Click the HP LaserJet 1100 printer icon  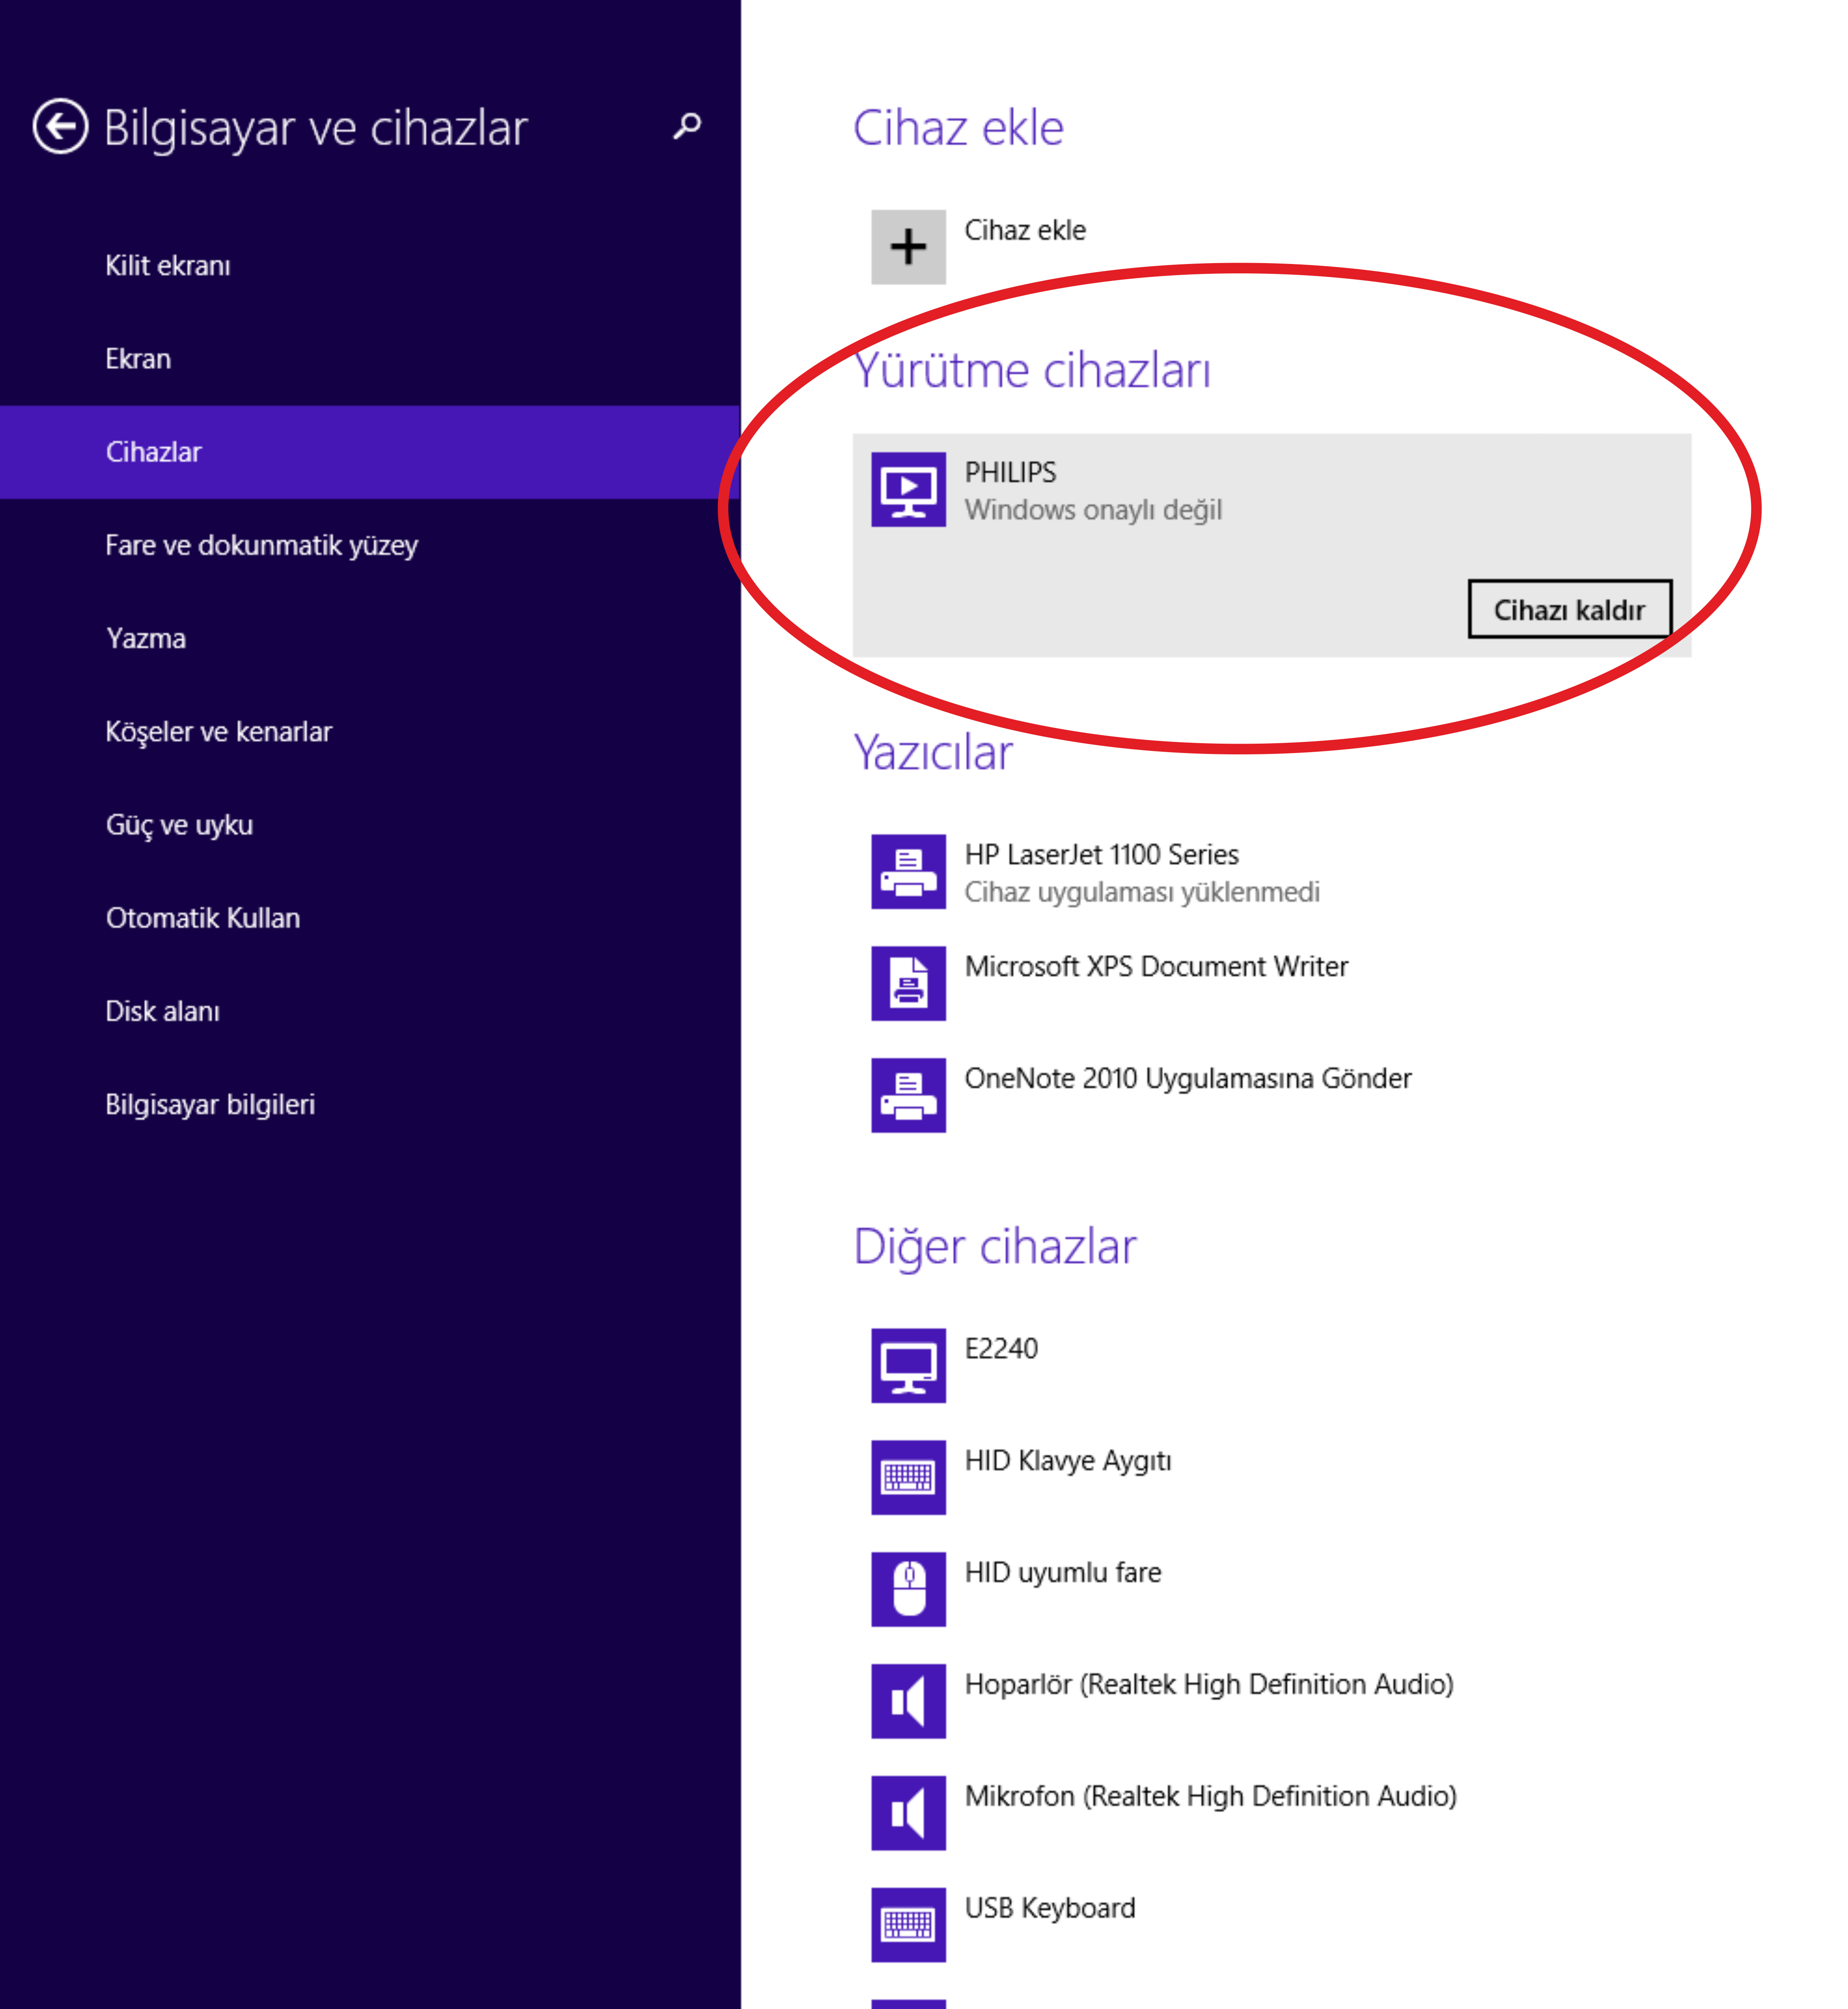click(x=908, y=871)
